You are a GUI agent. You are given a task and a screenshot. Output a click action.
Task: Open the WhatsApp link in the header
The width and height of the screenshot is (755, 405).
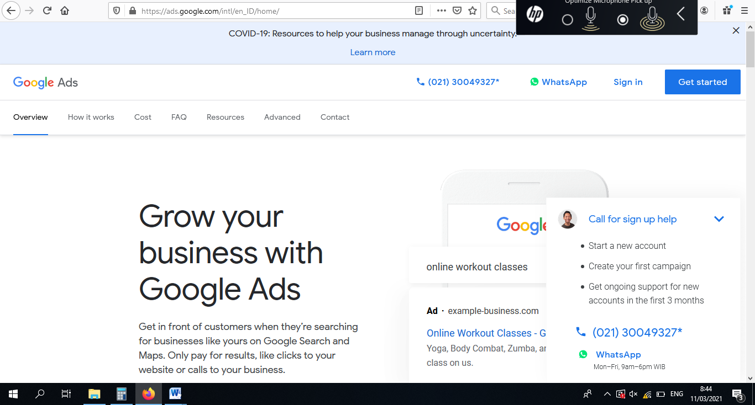(x=558, y=82)
